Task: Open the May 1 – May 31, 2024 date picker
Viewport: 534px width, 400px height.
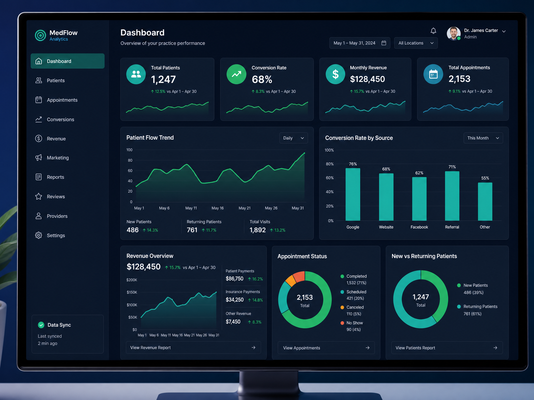Action: pyautogui.click(x=360, y=43)
